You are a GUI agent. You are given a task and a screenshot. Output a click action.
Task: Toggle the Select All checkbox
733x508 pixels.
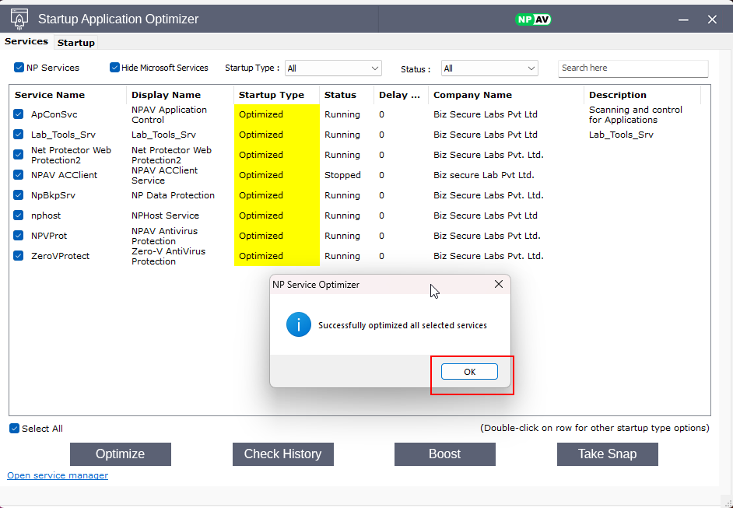pos(15,429)
